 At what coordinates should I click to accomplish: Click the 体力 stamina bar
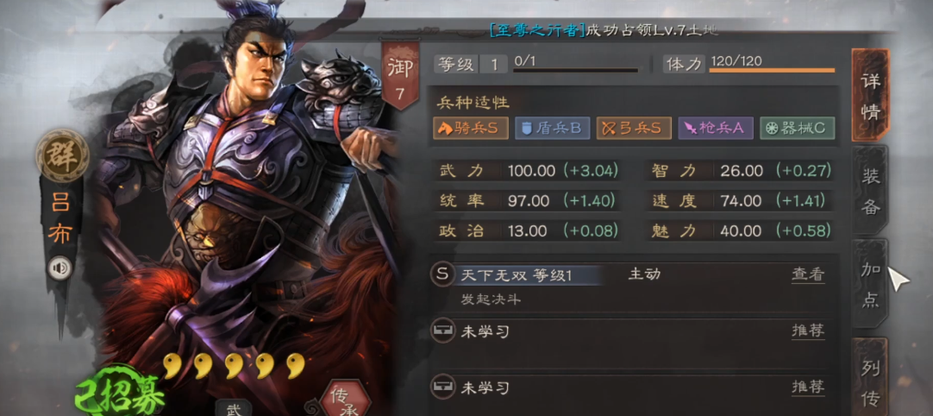click(x=773, y=70)
